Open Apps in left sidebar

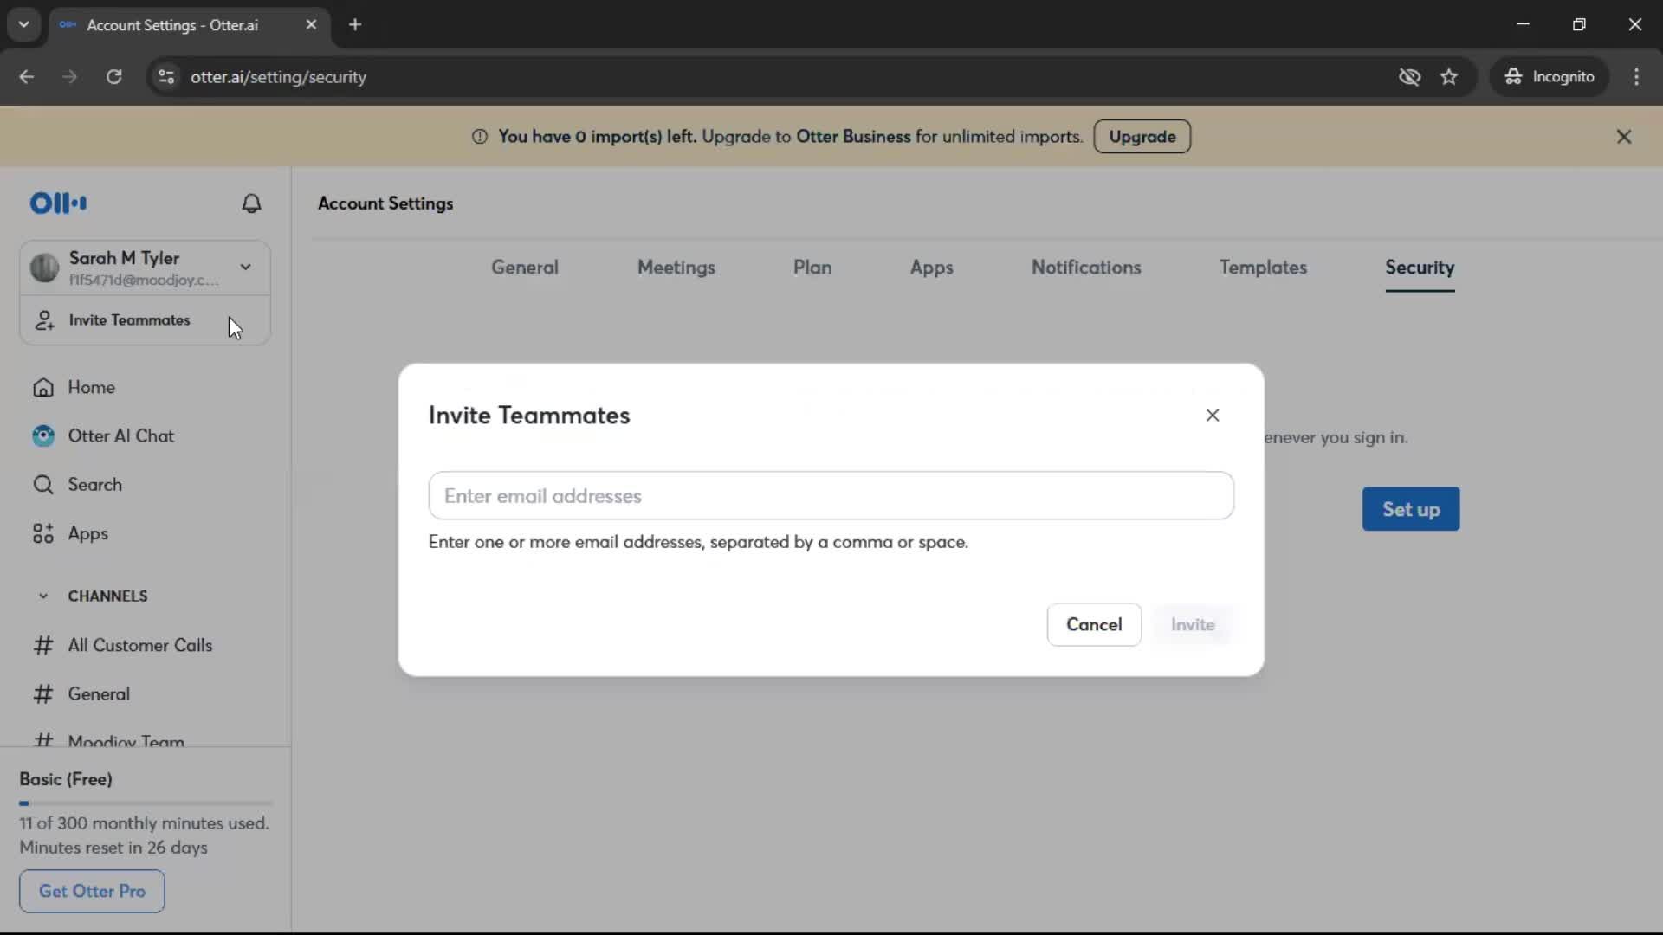point(87,533)
